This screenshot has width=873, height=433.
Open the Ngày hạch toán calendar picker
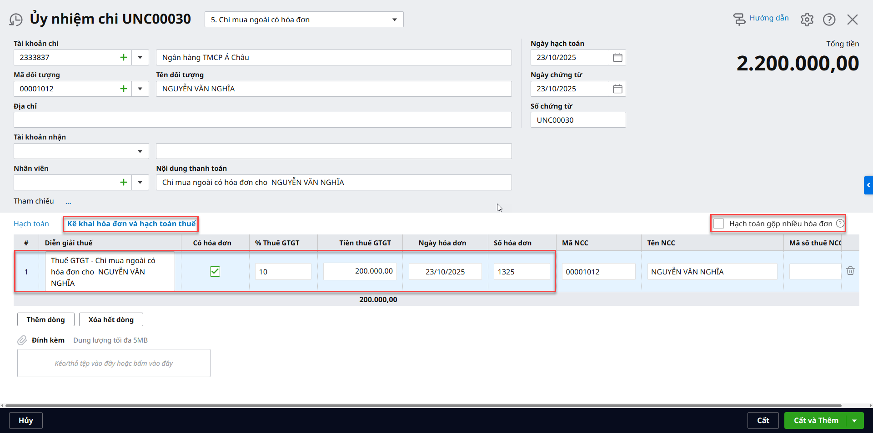(617, 58)
